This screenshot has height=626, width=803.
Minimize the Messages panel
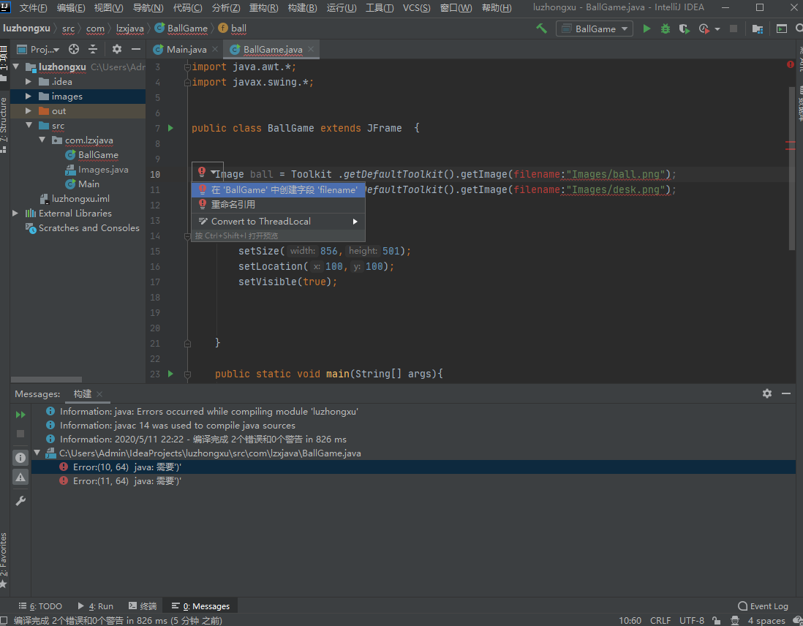coord(786,393)
